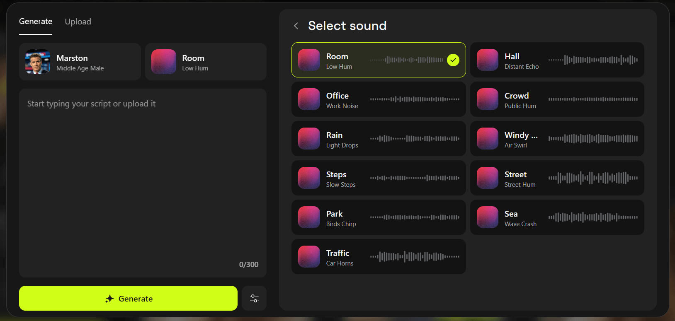Choose the Park Birds Chirp sound

[378, 217]
